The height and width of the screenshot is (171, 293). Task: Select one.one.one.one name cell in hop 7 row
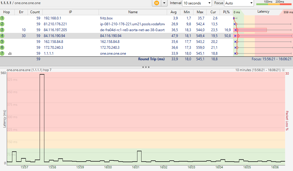(x=113, y=53)
